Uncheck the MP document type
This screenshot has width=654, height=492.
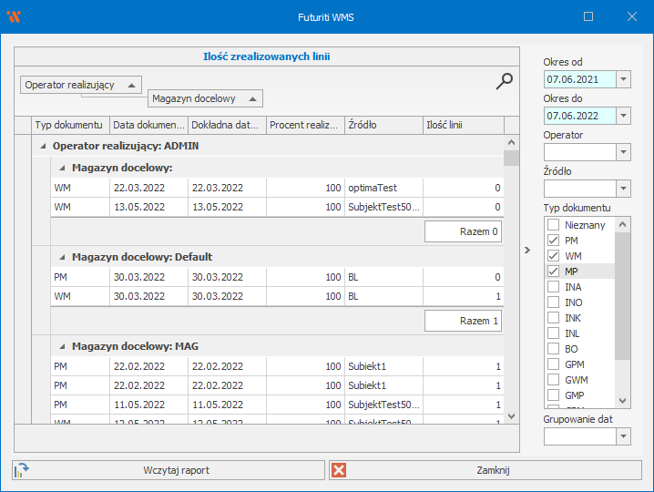553,272
